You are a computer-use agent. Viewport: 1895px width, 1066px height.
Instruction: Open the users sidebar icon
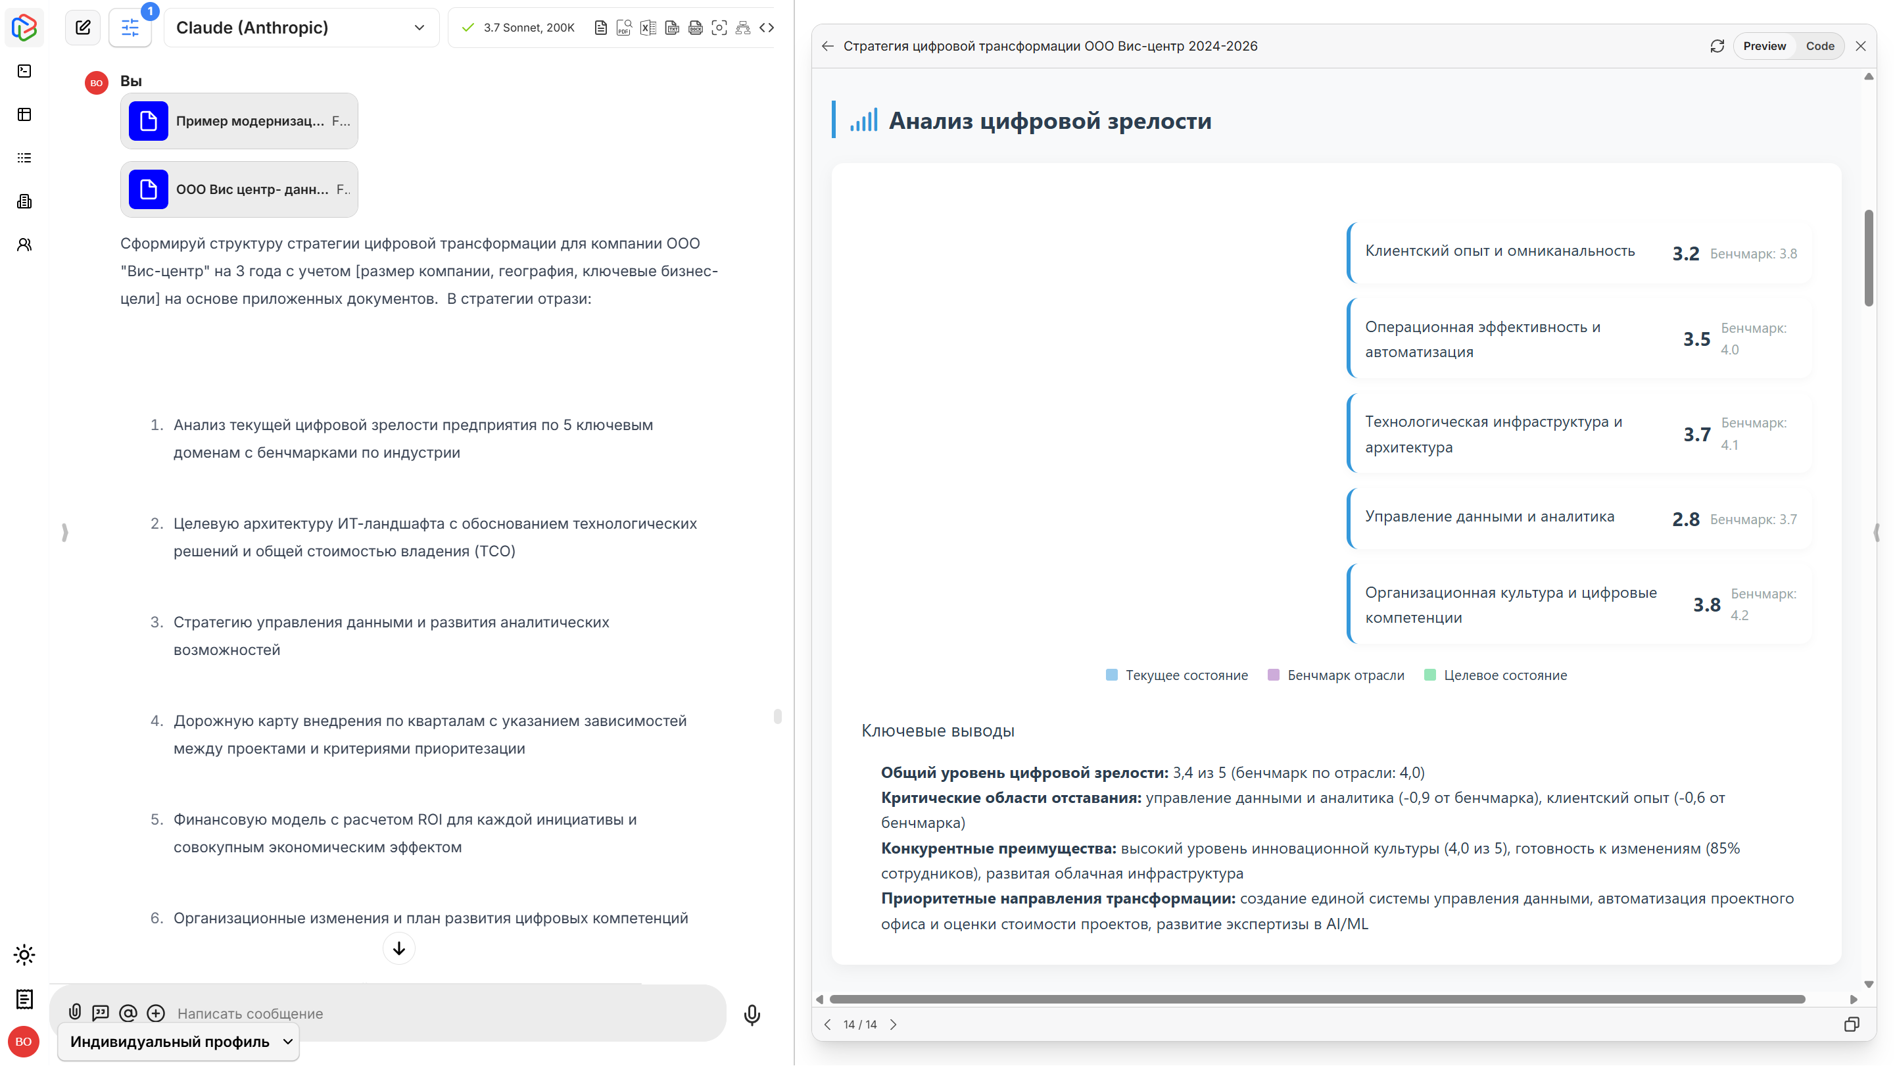pos(24,245)
